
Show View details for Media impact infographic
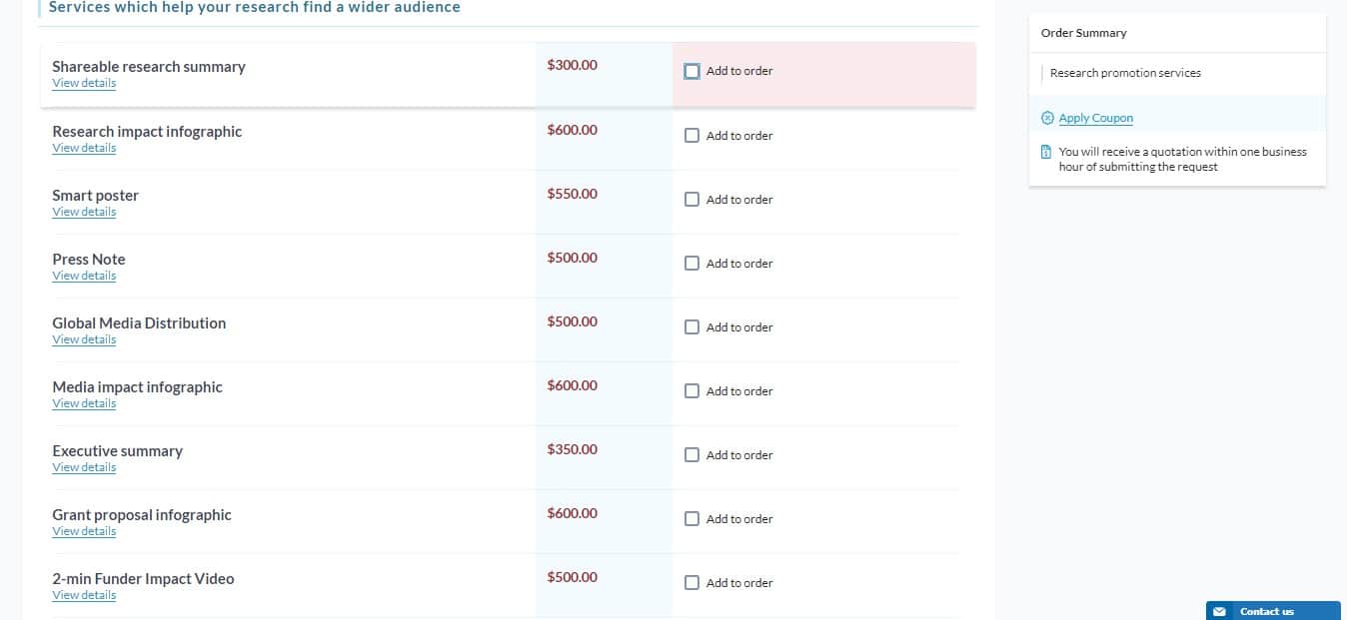point(84,403)
